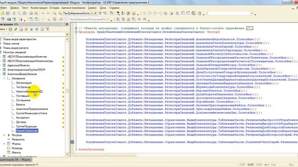Click the orange info circle icon
Viewport: 298px width, 167px height.
click(134, 13)
